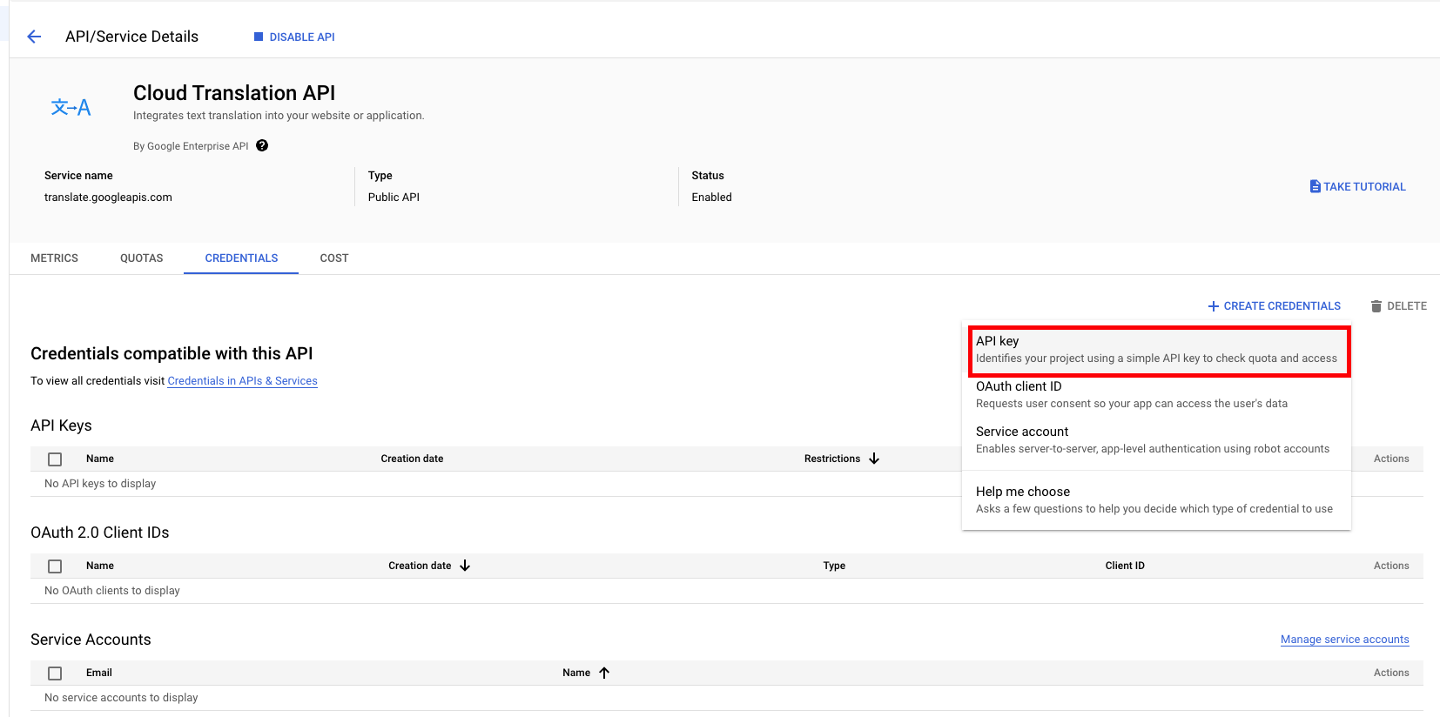
Task: Select all Service Accounts checkbox
Action: 55,673
